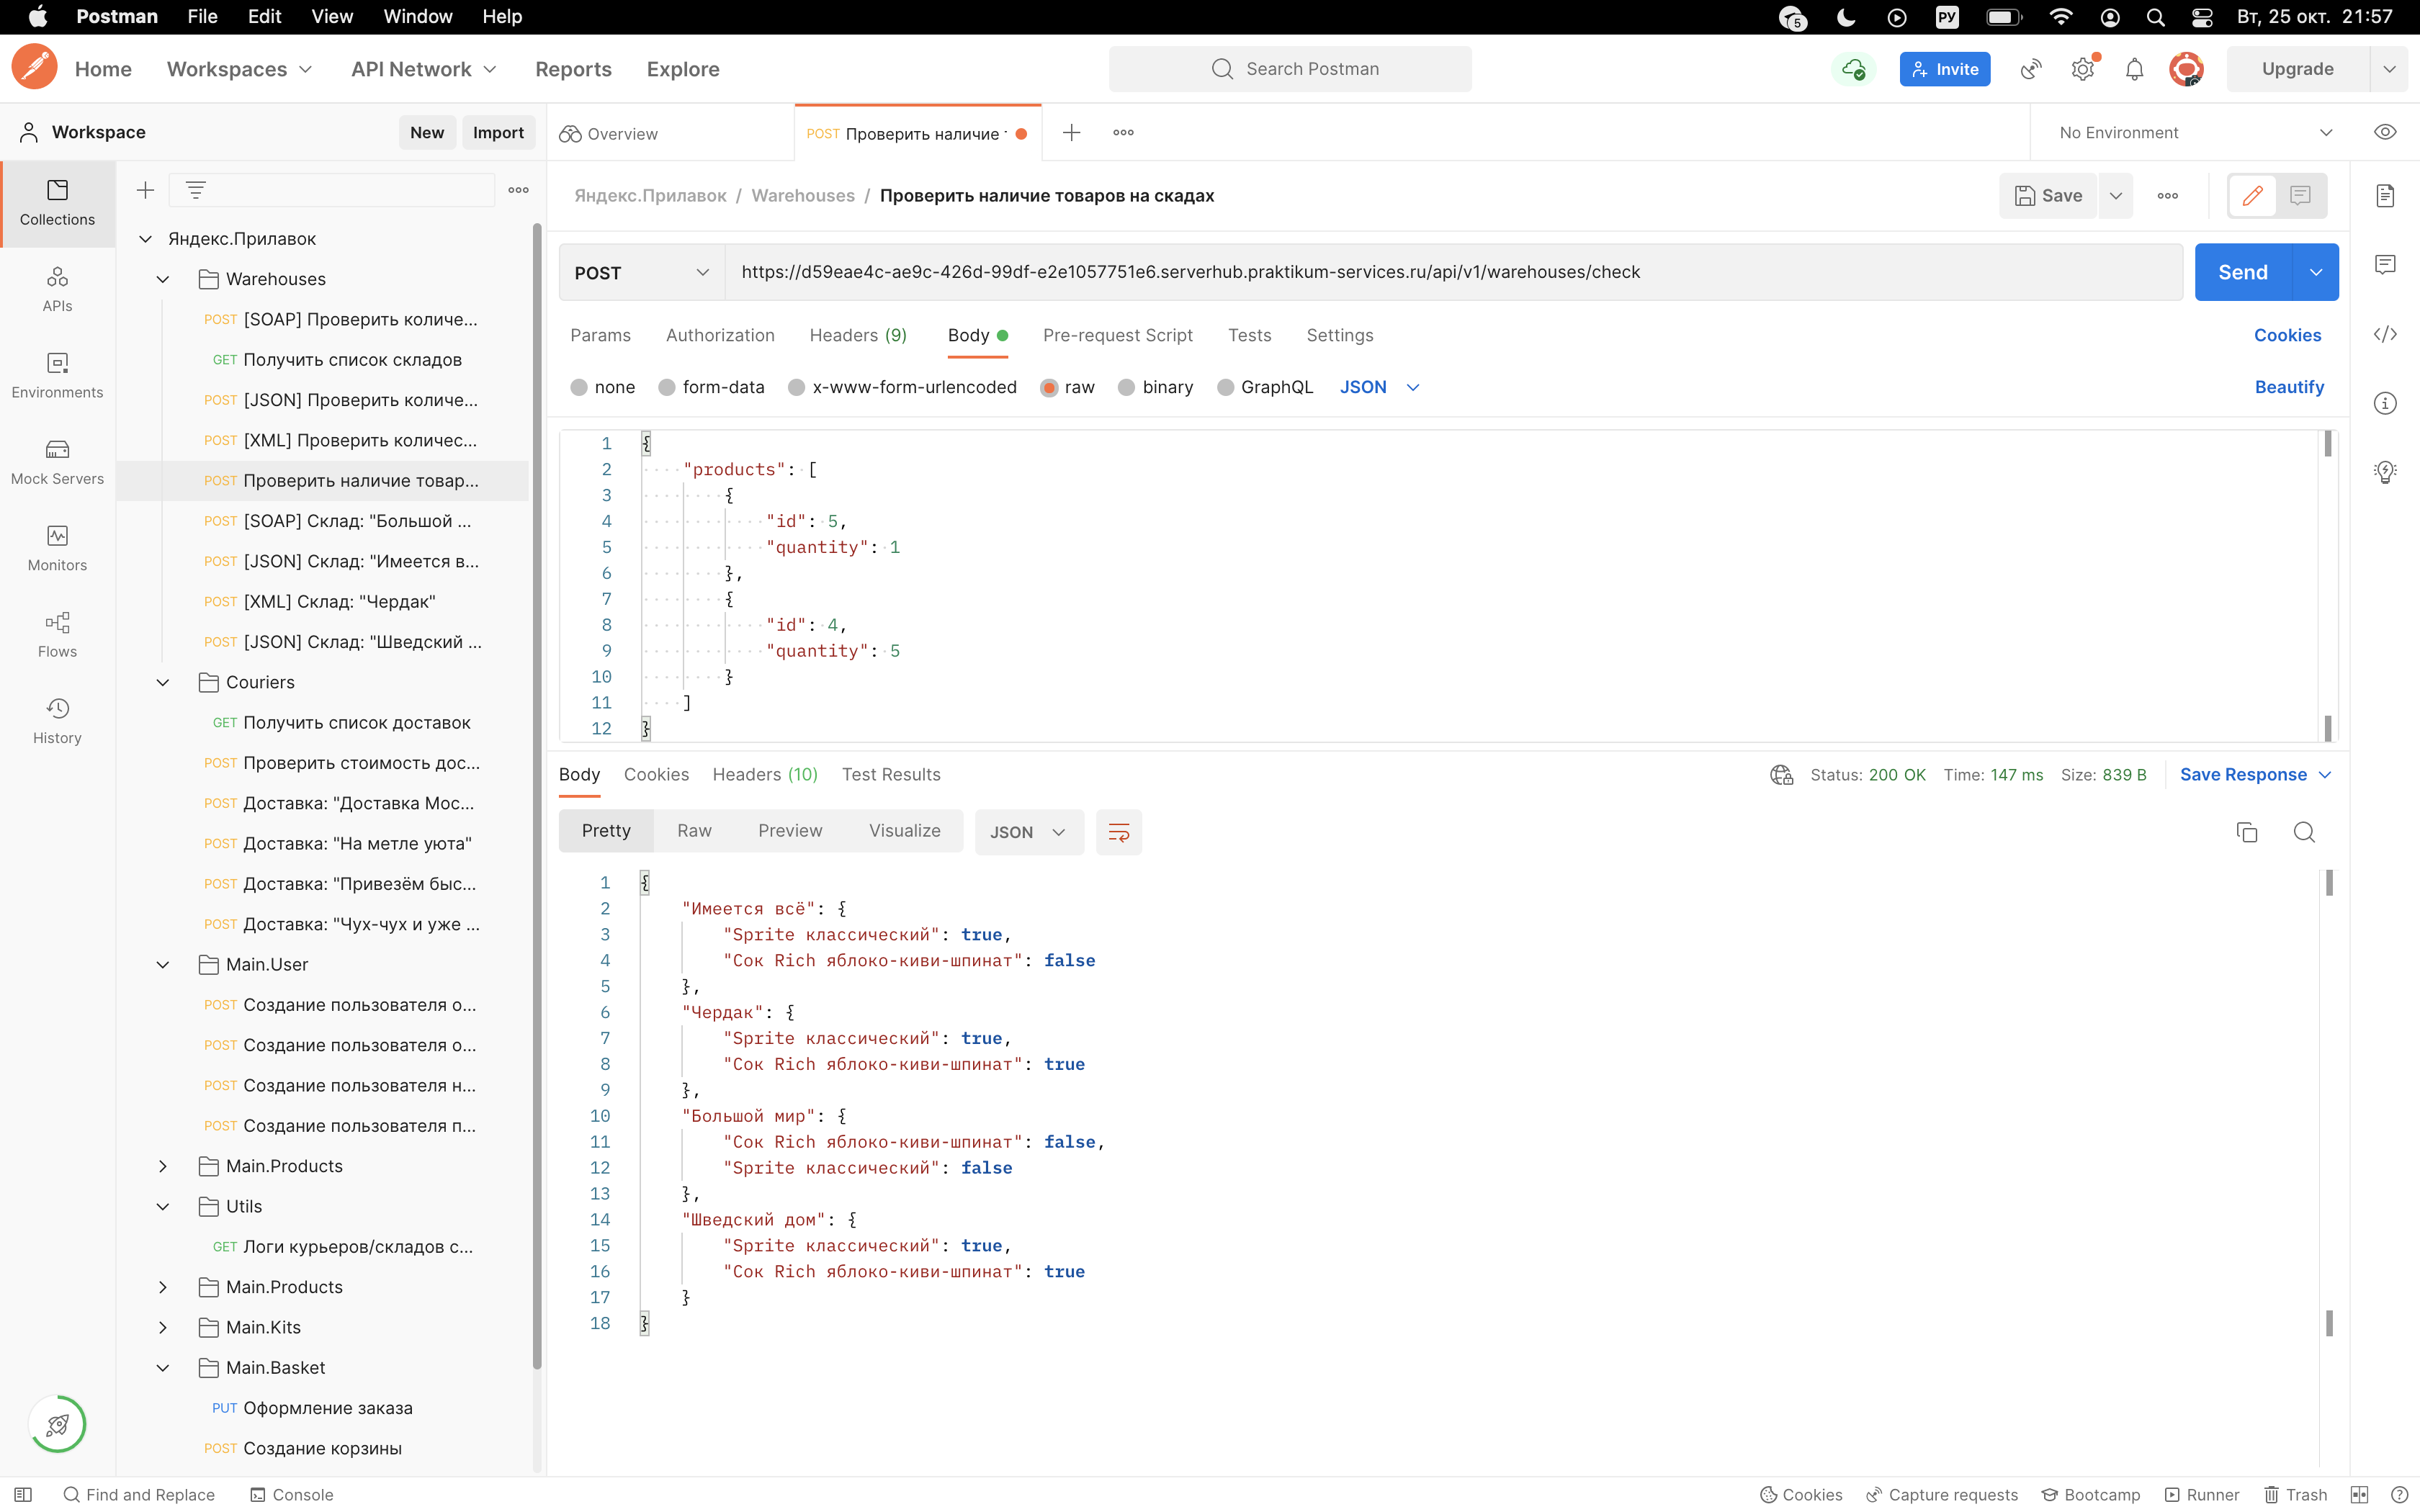The image size is (2420, 1512).
Task: Open the code snippet panel on the right
Action: point(2386,334)
